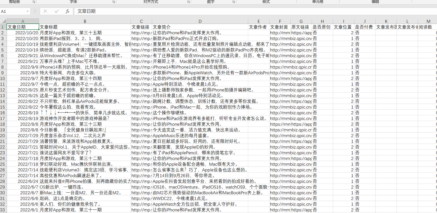The width and height of the screenshot is (437, 213).
Task: Click summary cell AppleMusic乐迷的每月盛宴。
Action: click(x=200, y=136)
